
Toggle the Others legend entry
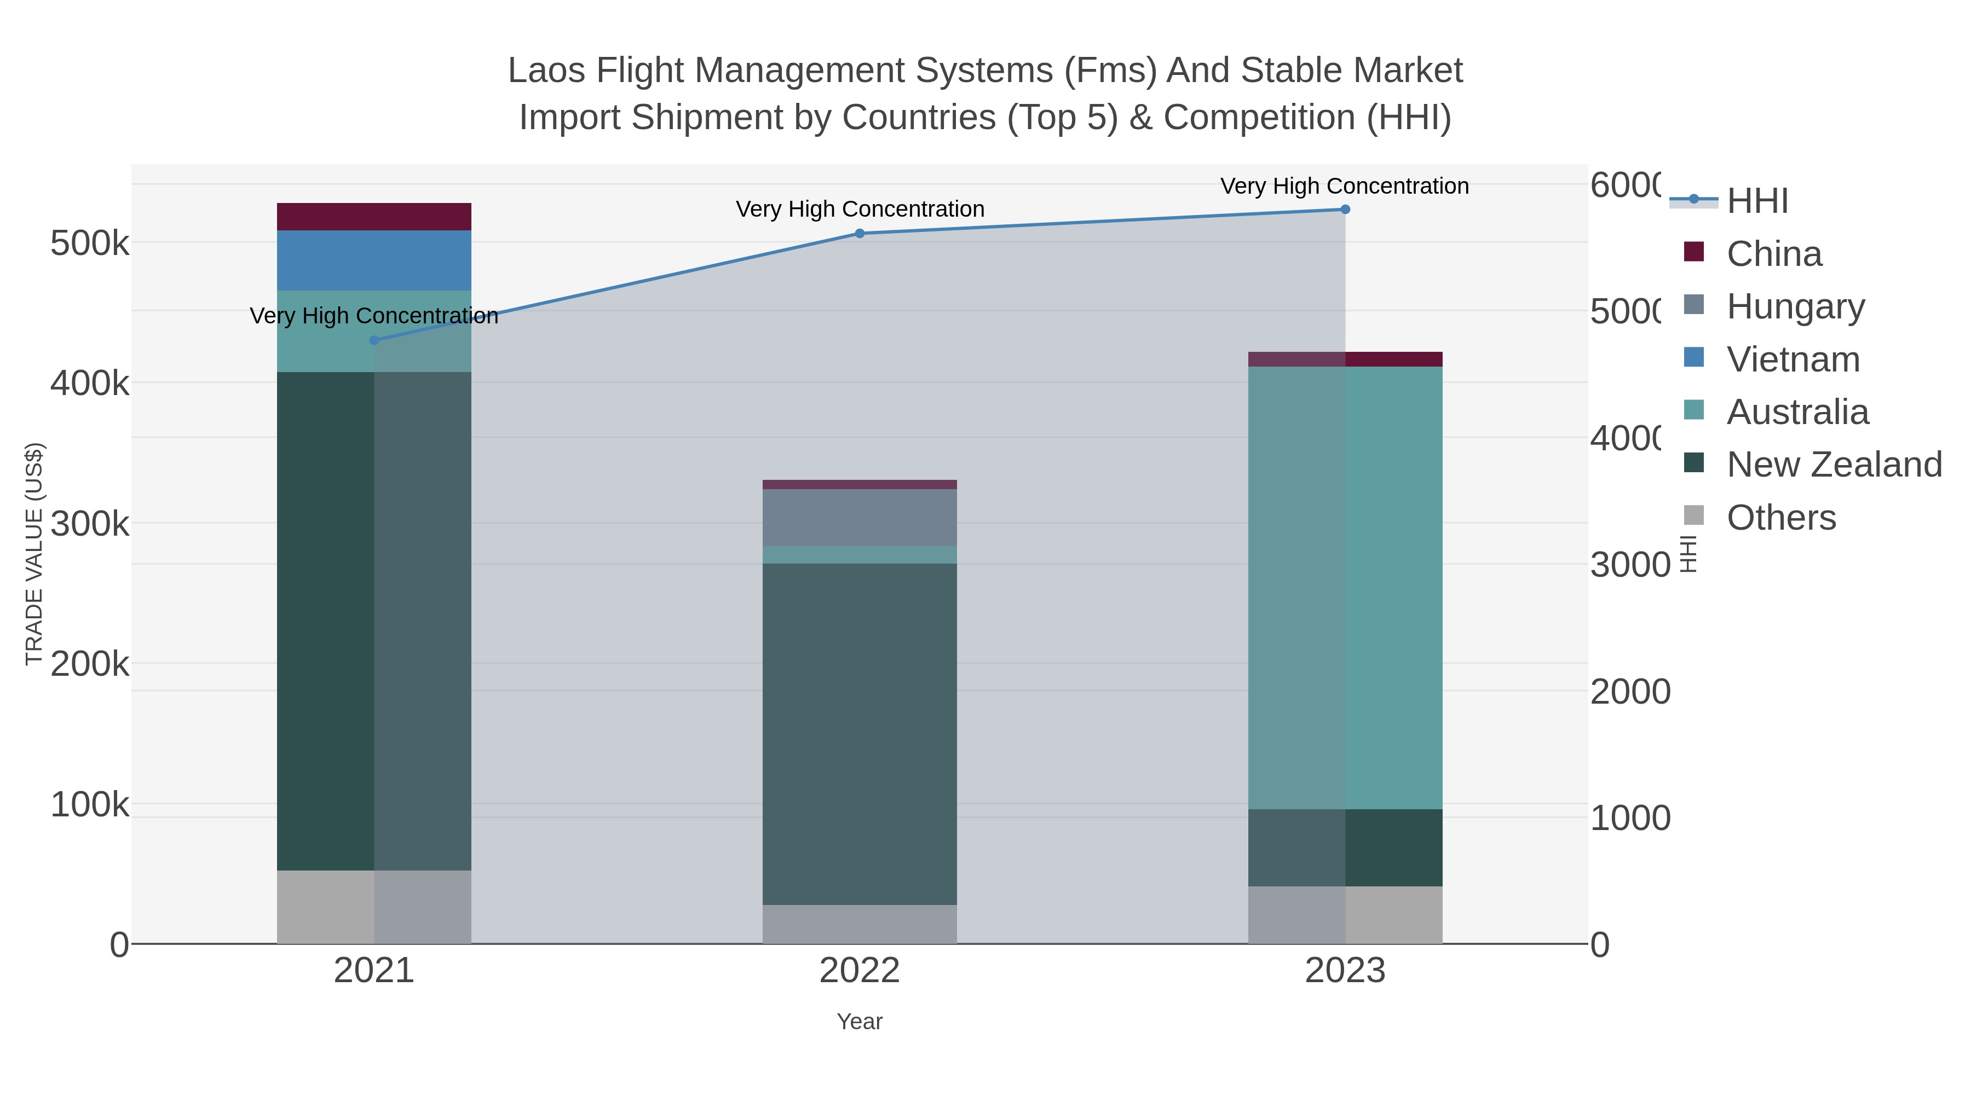1760,517
